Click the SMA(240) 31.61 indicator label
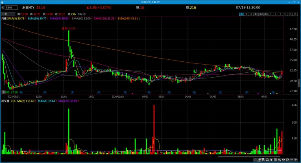This screenshot has width=301, height=163. [128, 18]
